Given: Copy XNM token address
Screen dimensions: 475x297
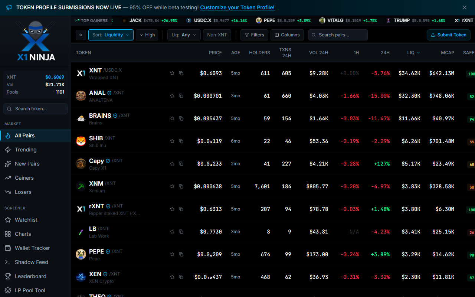Looking at the screenshot, I should [x=181, y=187].
